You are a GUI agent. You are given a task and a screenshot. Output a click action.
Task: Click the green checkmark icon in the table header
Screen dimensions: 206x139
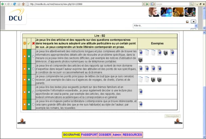[x=29, y=43]
